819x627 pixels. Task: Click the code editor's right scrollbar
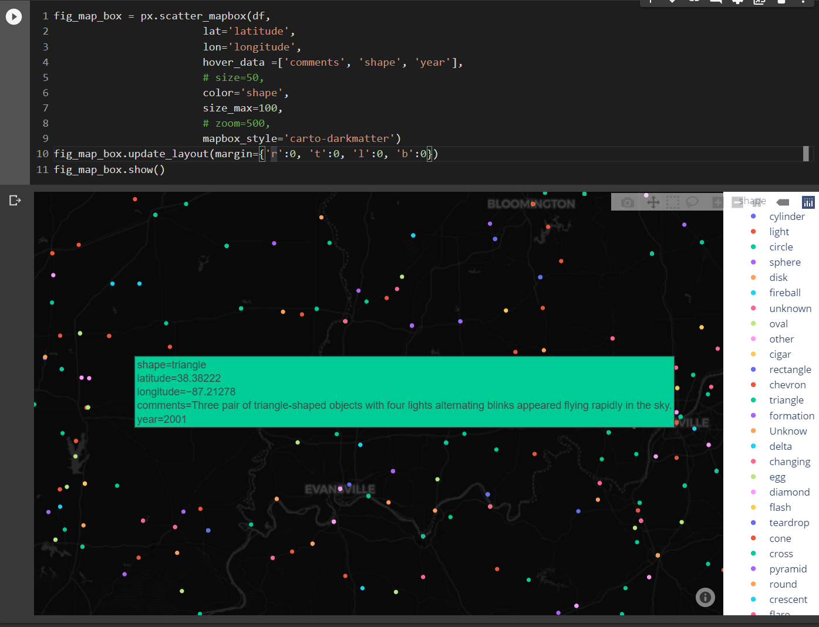(807, 154)
